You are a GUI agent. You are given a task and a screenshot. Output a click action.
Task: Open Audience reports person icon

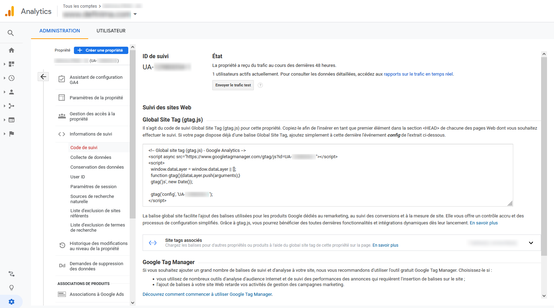12,92
